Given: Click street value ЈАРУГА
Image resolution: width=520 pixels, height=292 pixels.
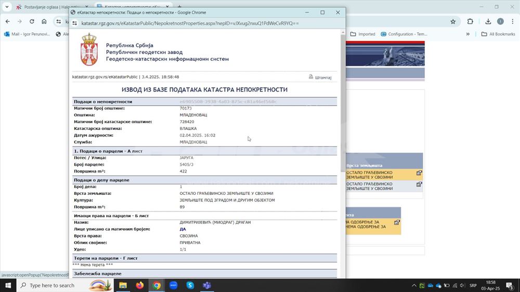Looking at the screenshot, I should pos(186,158).
